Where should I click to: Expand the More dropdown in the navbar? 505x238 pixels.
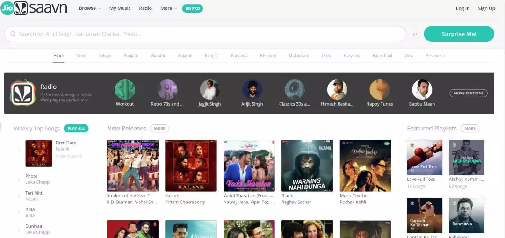(x=169, y=8)
